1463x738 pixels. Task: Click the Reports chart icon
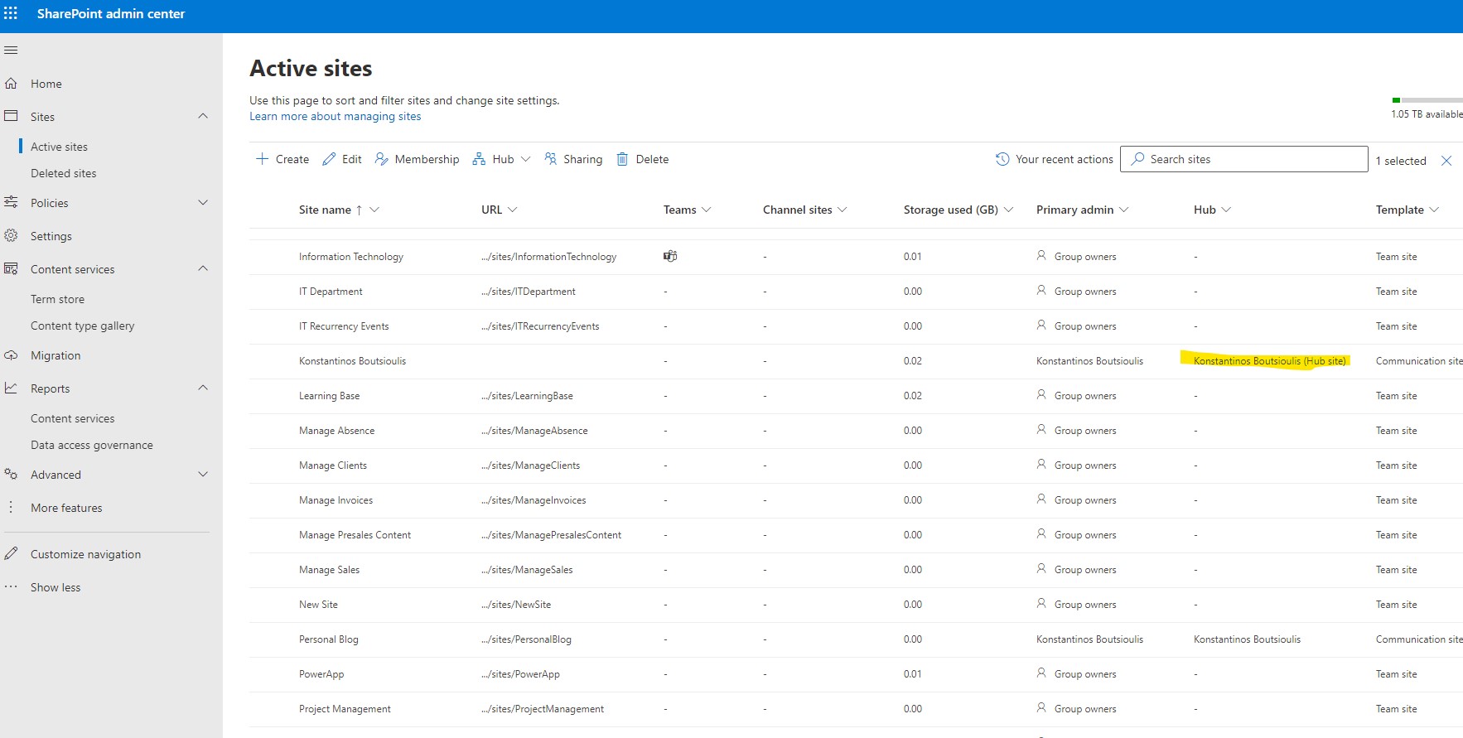tap(11, 388)
